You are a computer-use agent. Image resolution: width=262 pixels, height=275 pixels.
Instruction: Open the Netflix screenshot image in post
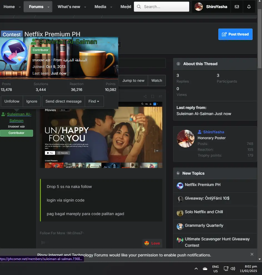click(x=101, y=135)
